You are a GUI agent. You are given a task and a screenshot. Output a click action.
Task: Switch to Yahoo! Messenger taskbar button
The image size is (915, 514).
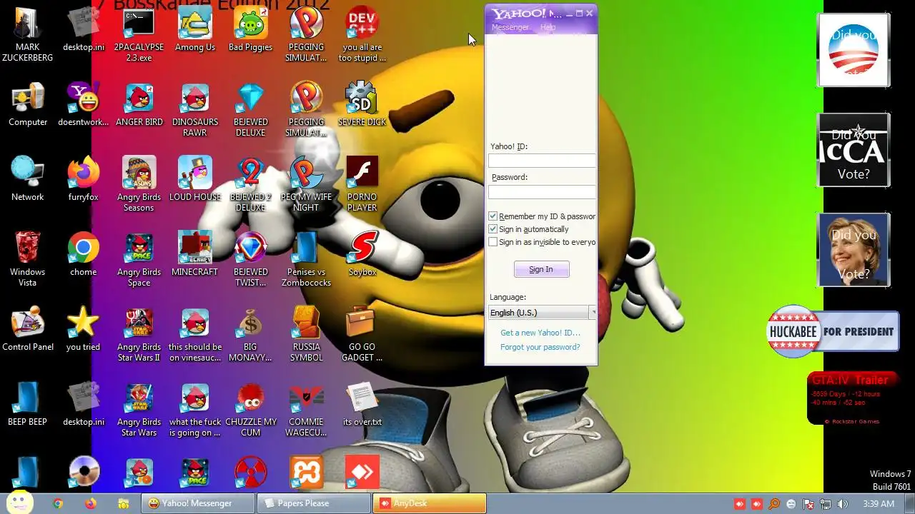click(197, 503)
